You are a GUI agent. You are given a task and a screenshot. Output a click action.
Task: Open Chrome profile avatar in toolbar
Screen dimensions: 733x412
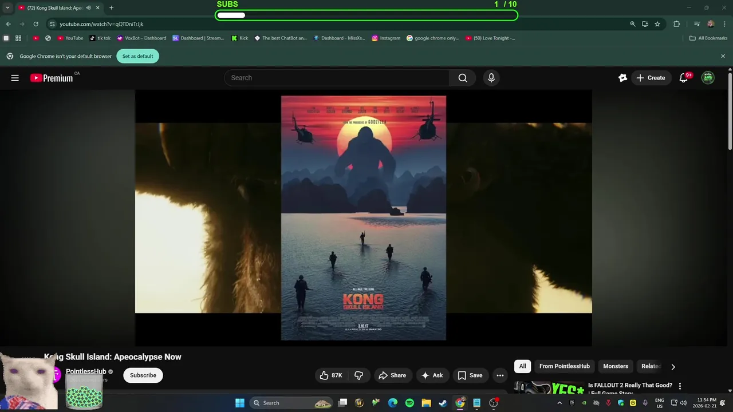coord(711,24)
